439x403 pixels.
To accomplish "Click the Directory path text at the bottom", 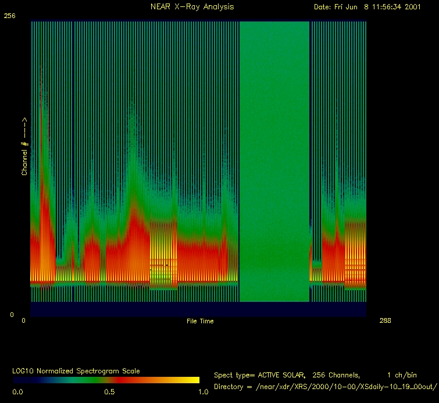I will 325,387.
